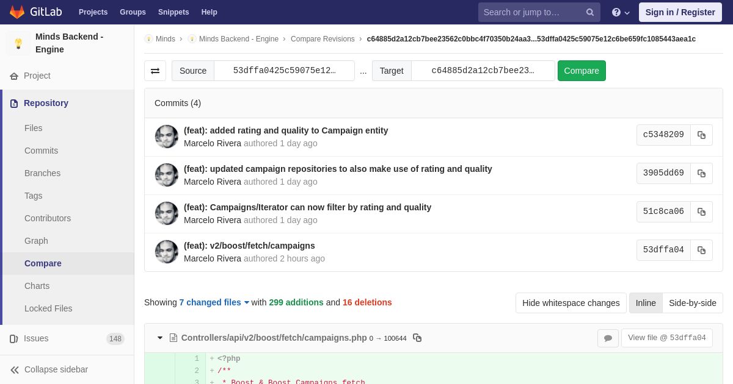The height and width of the screenshot is (384, 733).
Task: Copy commit SHA 51c8ca06
Action: click(x=701, y=212)
